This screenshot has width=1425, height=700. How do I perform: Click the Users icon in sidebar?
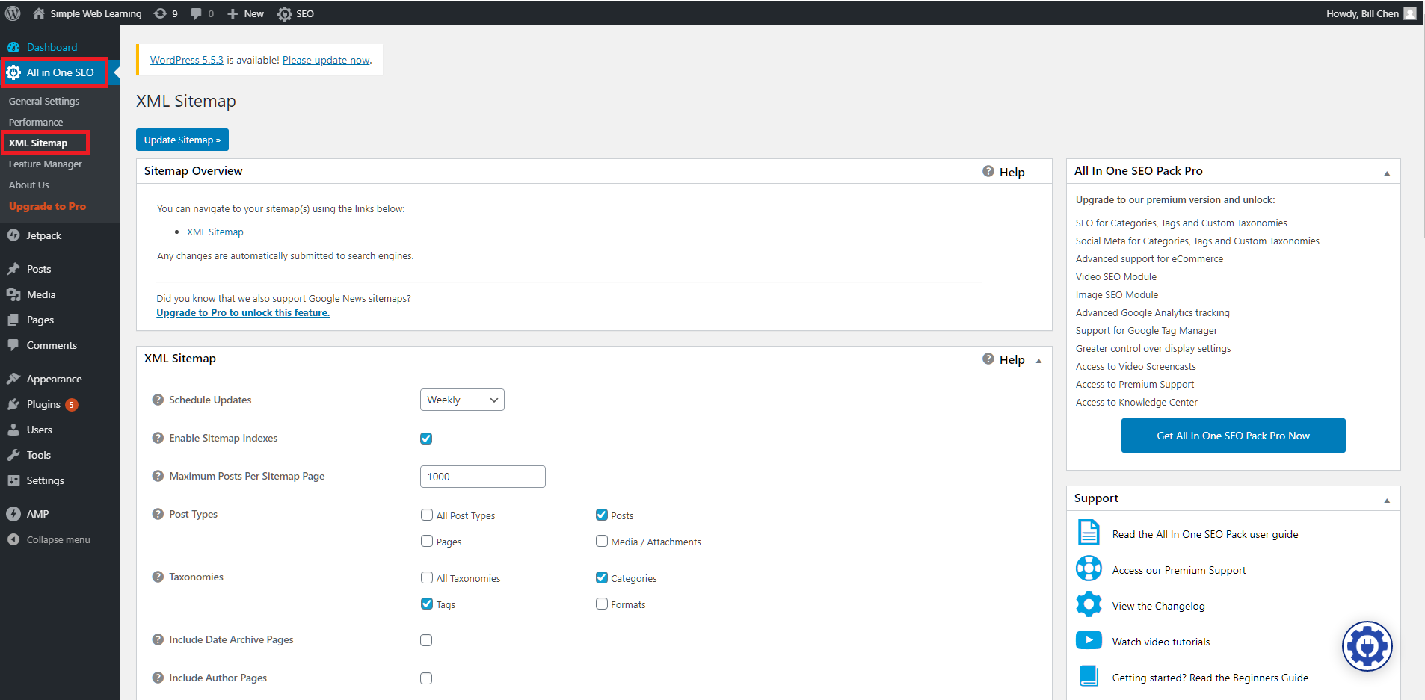click(x=13, y=430)
